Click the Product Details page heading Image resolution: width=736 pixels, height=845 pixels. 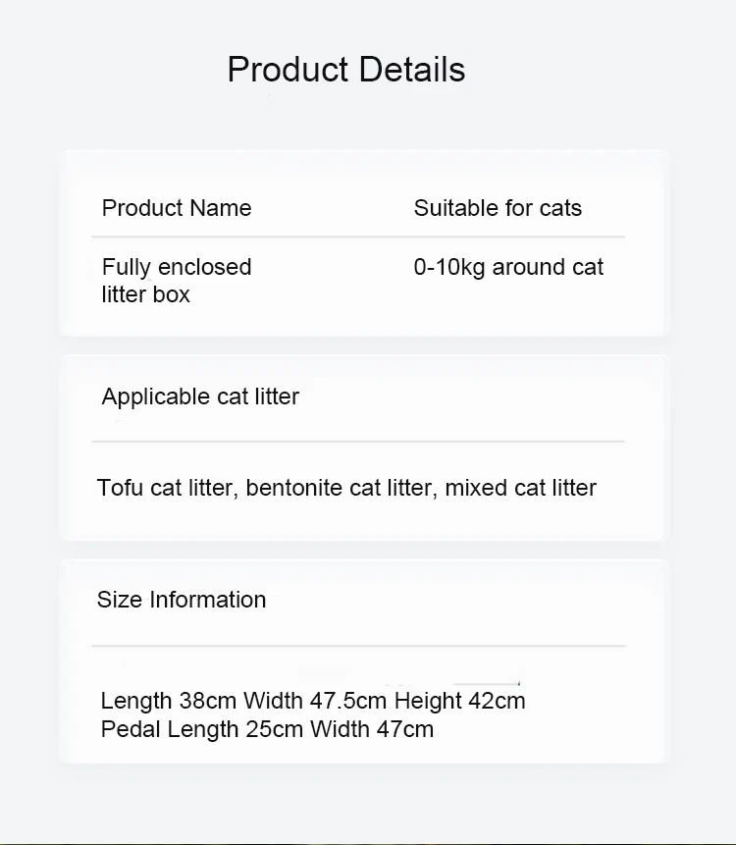click(x=345, y=70)
